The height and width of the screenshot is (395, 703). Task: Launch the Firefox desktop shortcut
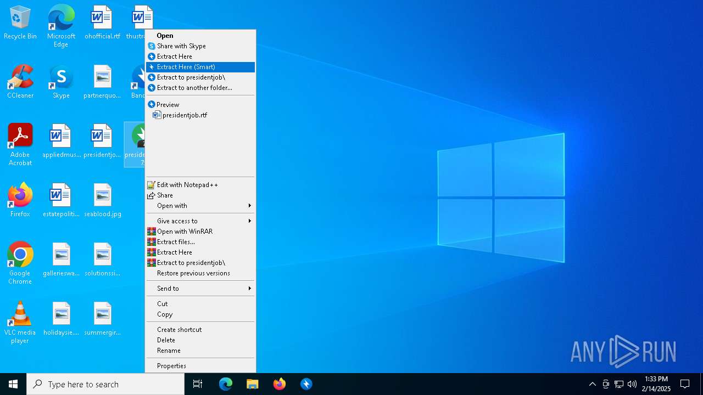(20, 201)
